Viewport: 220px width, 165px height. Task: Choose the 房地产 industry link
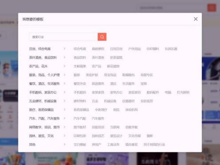[97, 145]
